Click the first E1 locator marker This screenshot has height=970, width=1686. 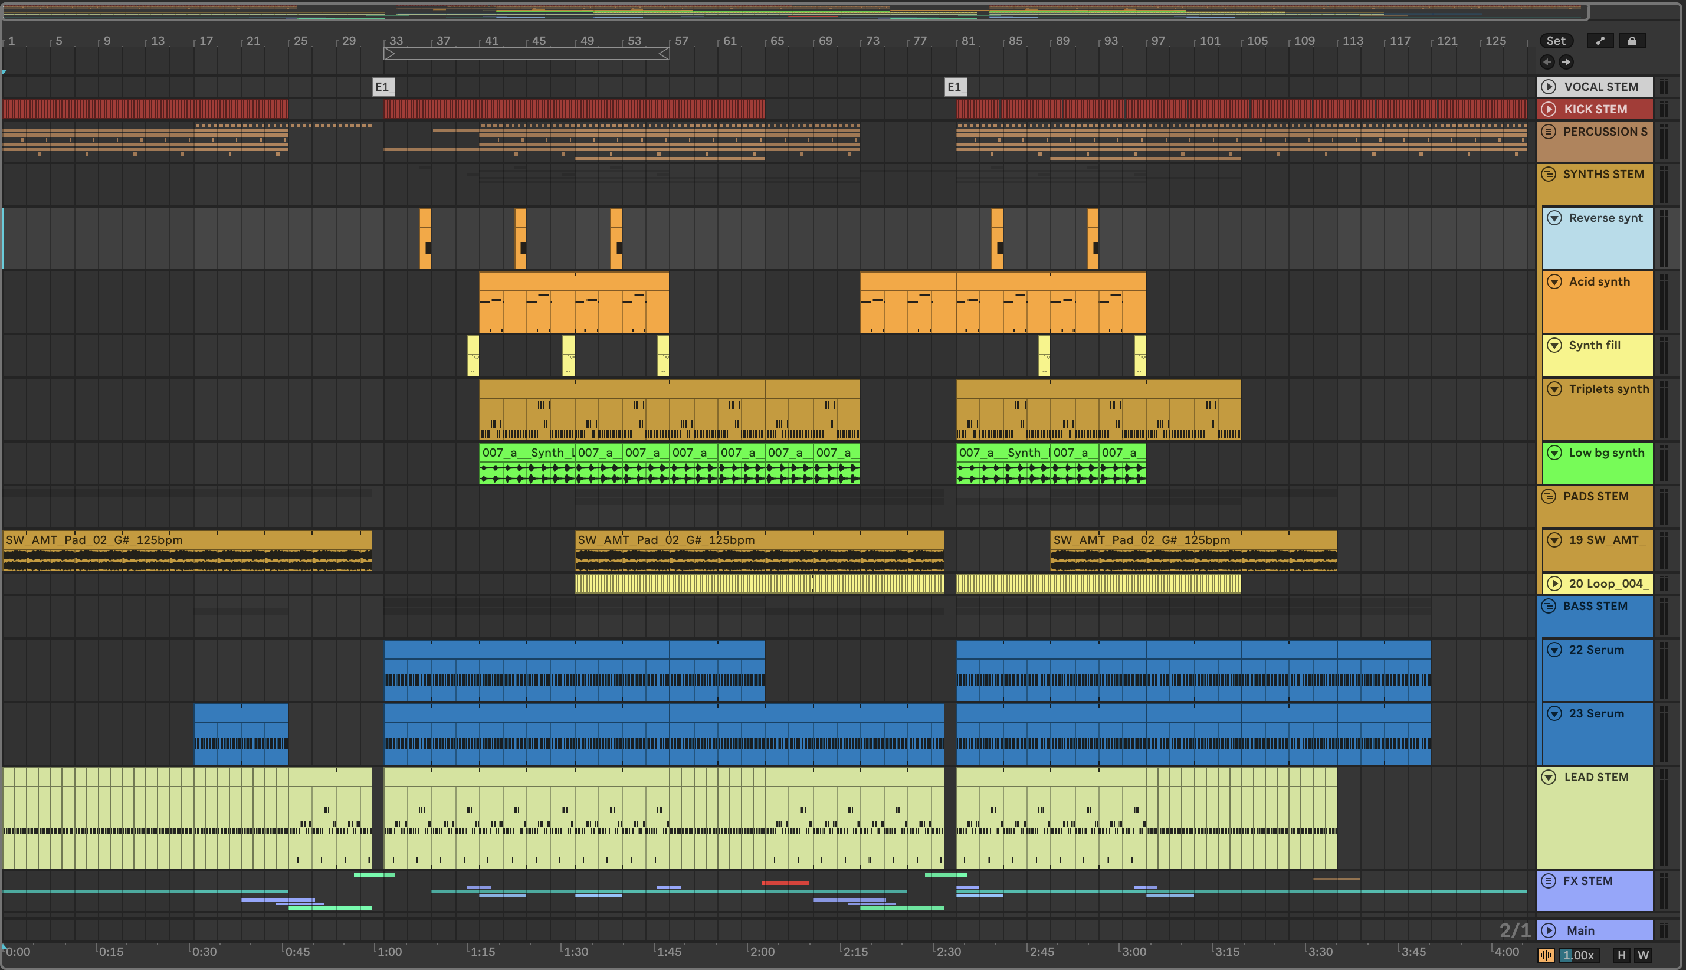383,87
